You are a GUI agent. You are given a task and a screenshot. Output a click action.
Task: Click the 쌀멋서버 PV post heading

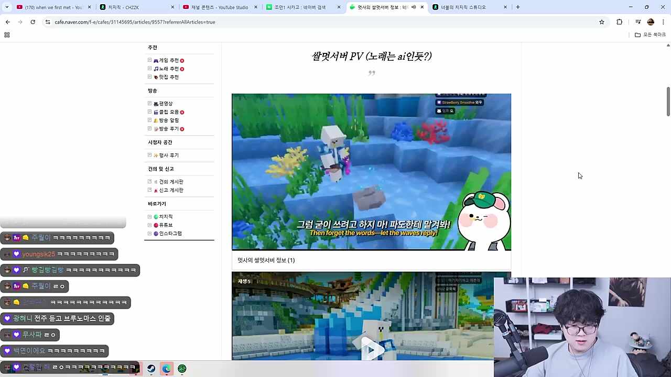pos(372,56)
